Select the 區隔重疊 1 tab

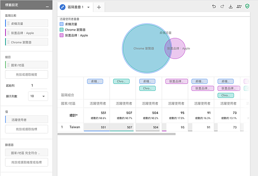click(x=76, y=7)
